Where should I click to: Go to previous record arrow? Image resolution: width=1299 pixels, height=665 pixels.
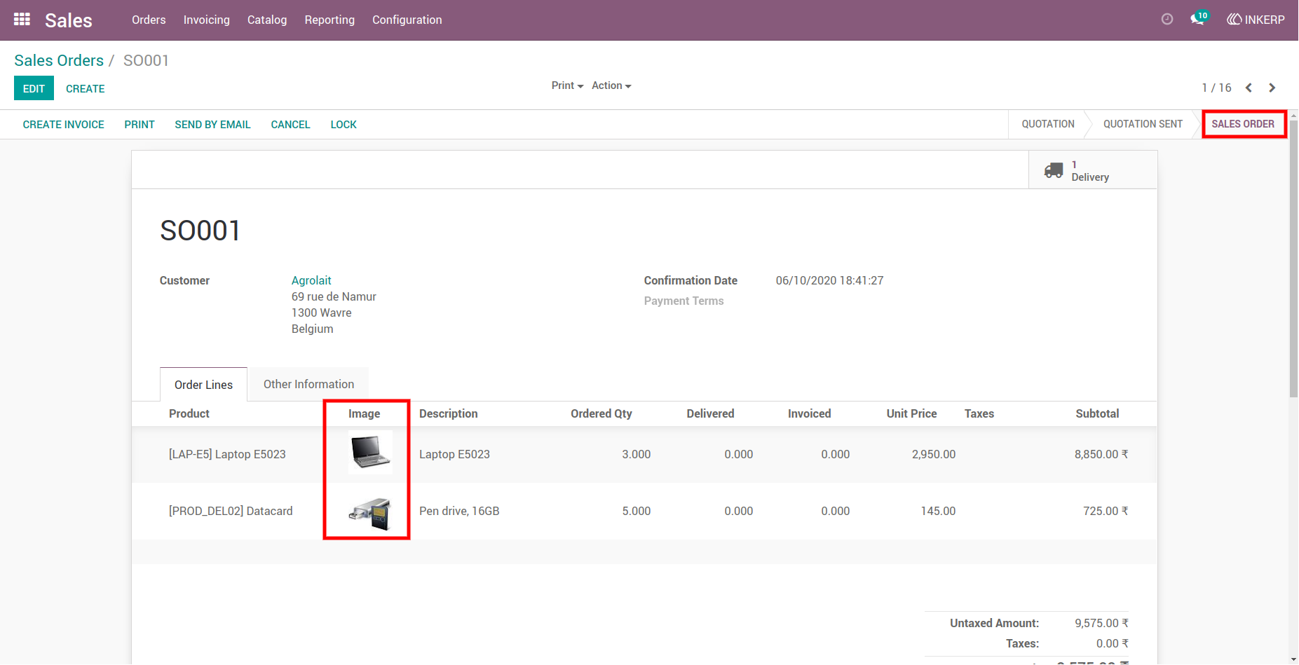(1249, 88)
